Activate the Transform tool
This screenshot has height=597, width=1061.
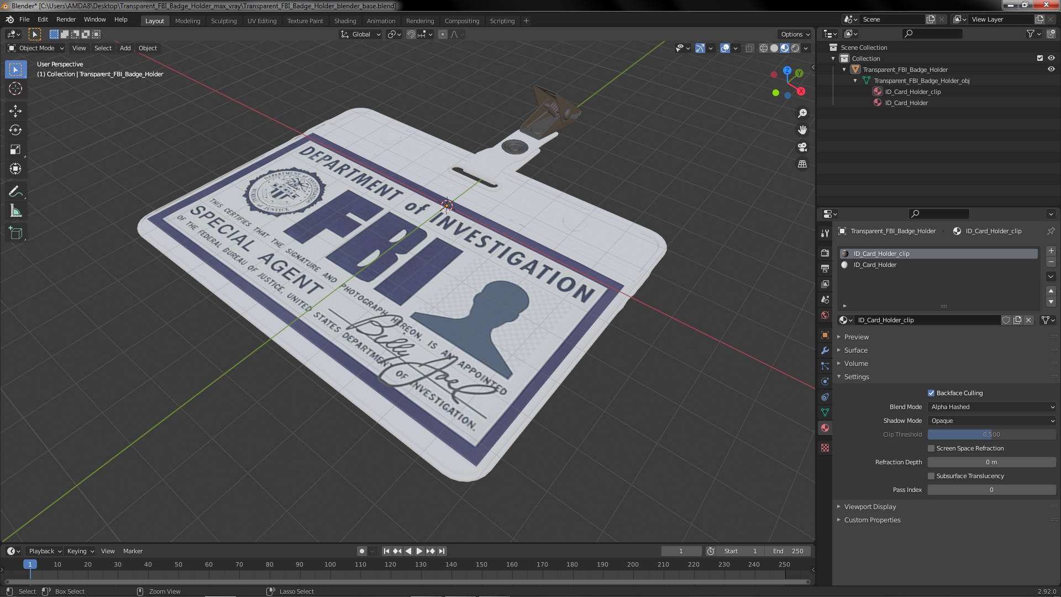click(15, 169)
